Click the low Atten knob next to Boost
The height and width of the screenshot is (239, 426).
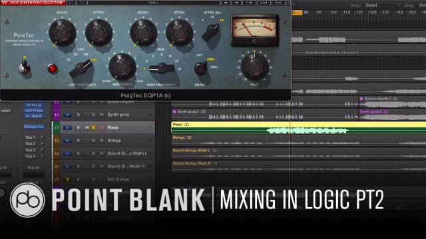(x=99, y=33)
